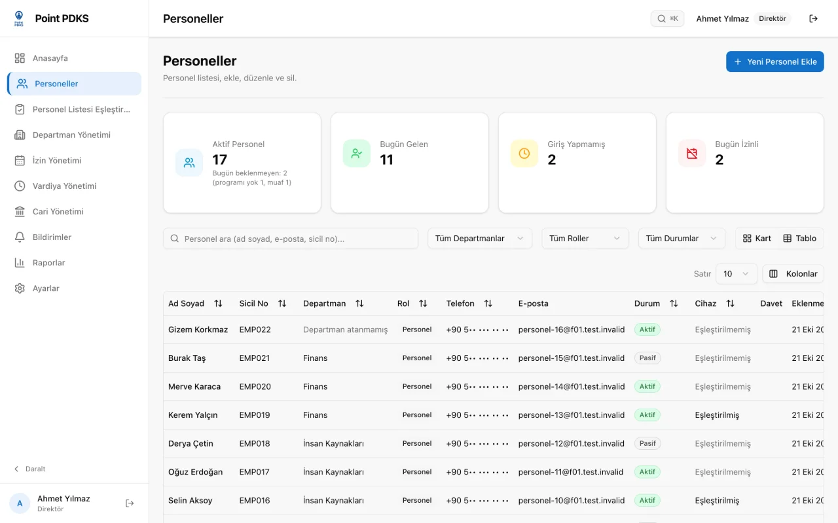Click Yeni Personel Ekle button
The height and width of the screenshot is (523, 838).
[775, 61]
